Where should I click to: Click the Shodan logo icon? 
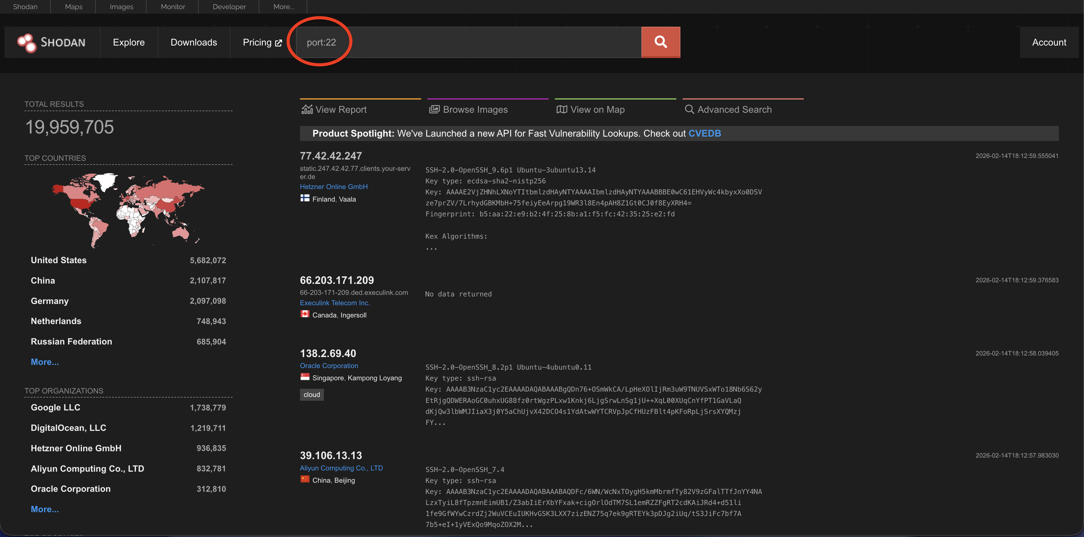[x=26, y=42]
